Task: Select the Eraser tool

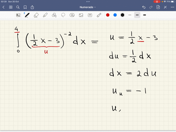Action: pyautogui.click(x=36, y=15)
